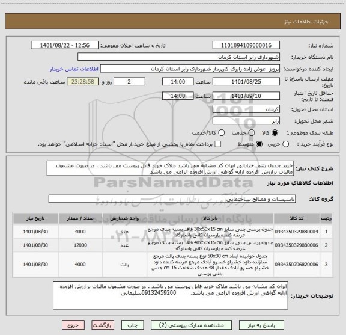Viewport: 346px width, 335px height.
Task: Choose the متوسط purchase type radio
Action: point(259,144)
